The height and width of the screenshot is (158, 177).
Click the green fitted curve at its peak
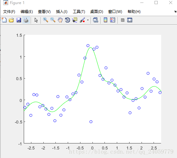pos(91,47)
